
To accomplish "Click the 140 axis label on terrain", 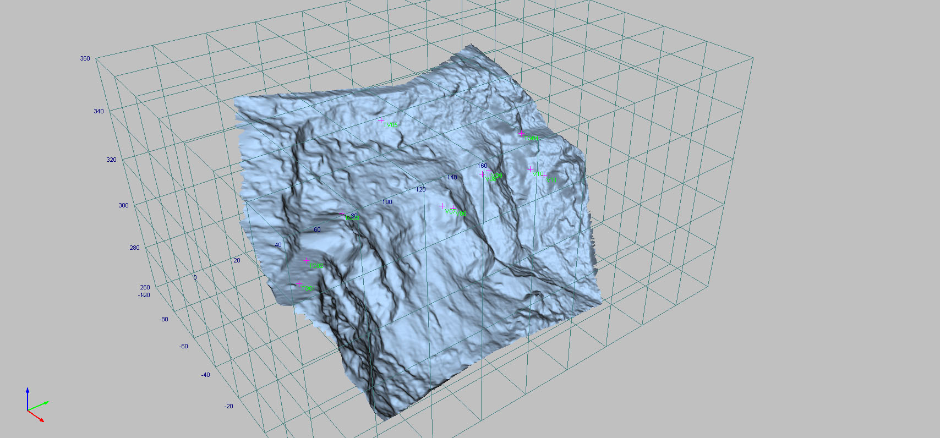I will click(452, 177).
